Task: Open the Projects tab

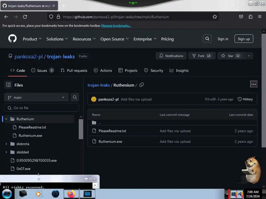Action: 128,70
